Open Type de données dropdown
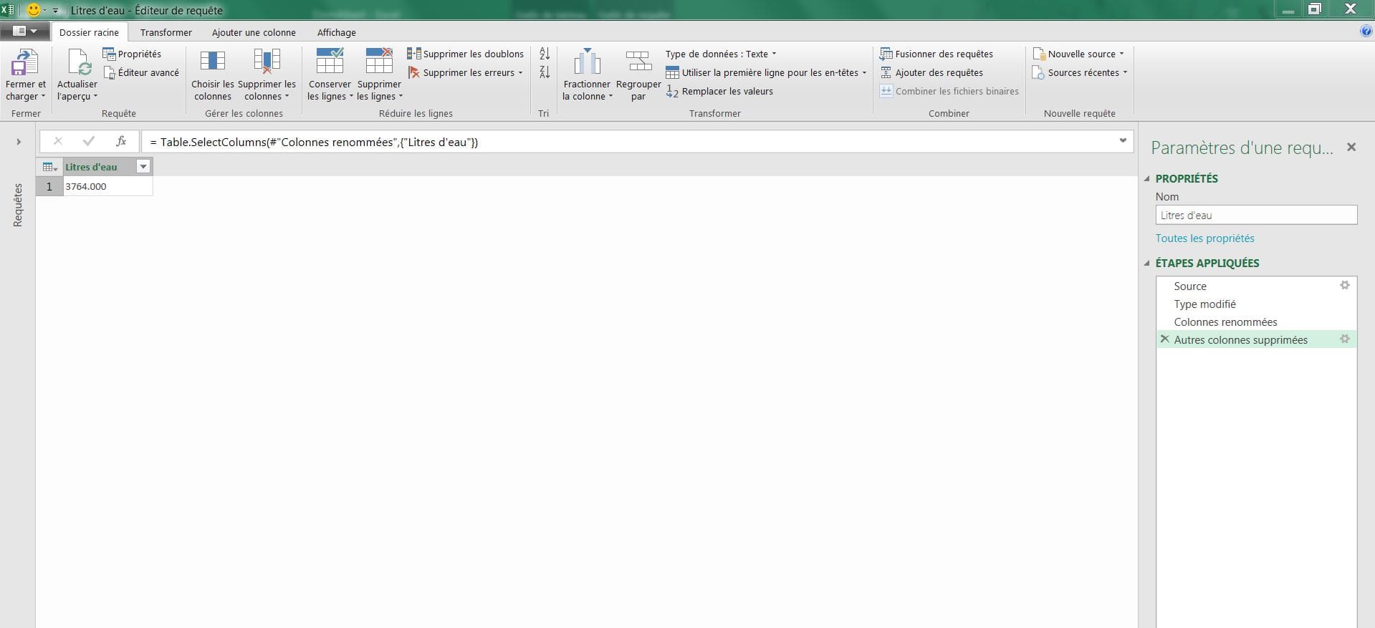The image size is (1375, 628). (x=721, y=54)
